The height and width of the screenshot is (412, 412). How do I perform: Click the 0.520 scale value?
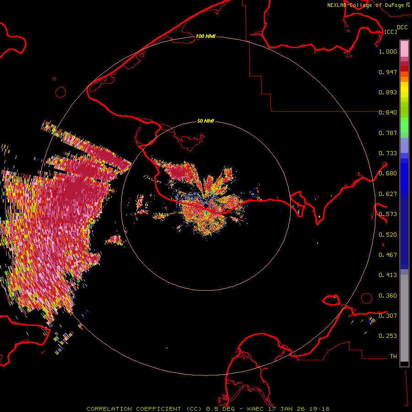pyautogui.click(x=388, y=235)
